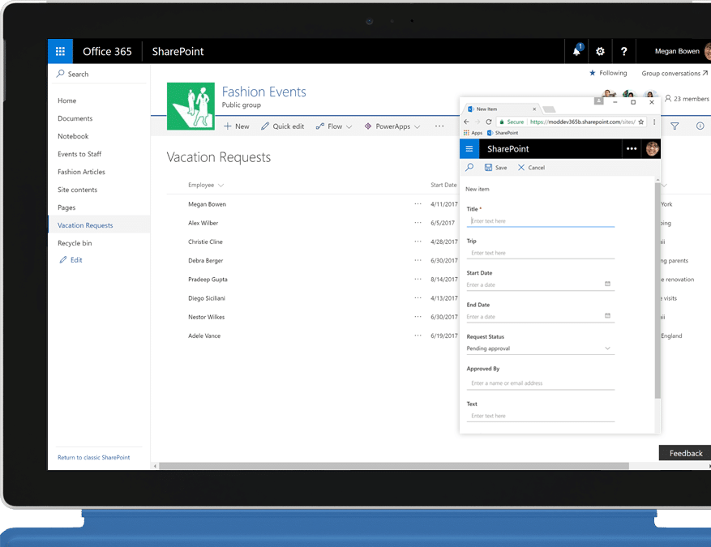
Task: Open settings via the gear icon
Action: pos(600,51)
